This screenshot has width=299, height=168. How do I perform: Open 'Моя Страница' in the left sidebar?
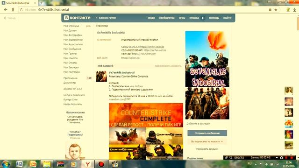[x=71, y=26]
